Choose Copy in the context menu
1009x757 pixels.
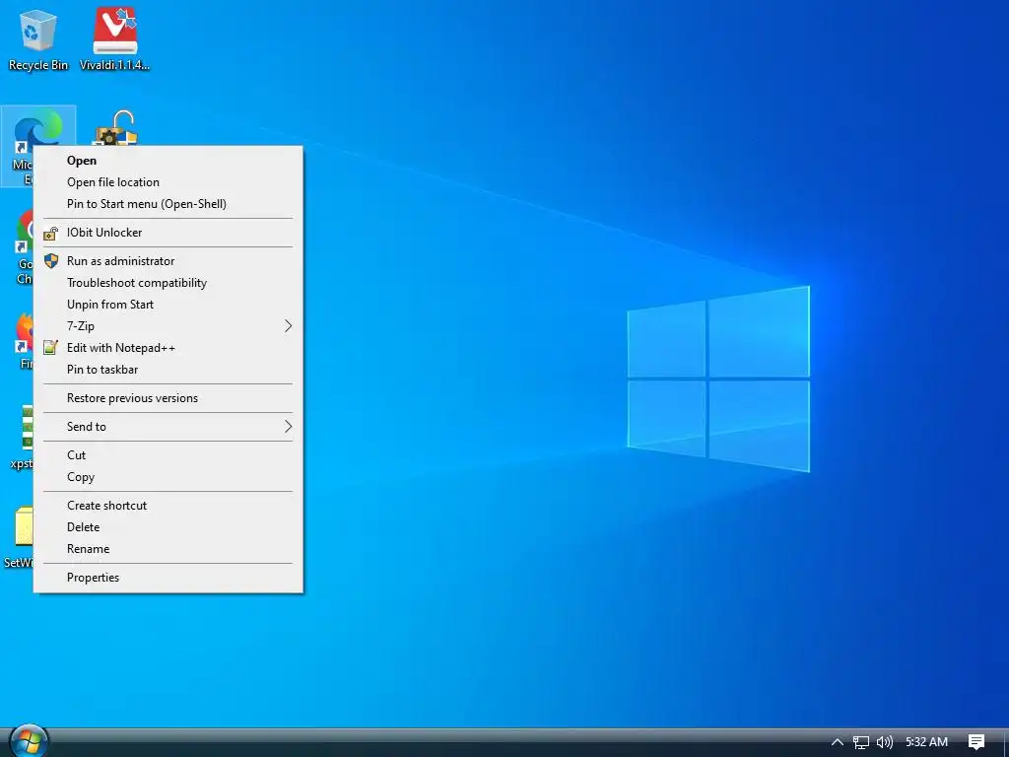(168, 477)
